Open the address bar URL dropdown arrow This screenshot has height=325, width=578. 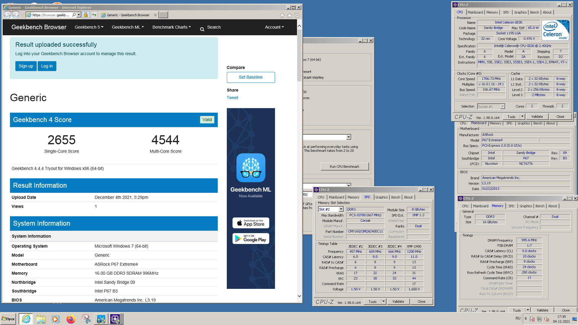[79, 15]
